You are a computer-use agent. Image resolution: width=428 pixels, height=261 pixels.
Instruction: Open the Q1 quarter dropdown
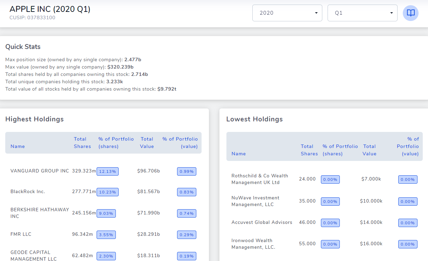click(363, 13)
